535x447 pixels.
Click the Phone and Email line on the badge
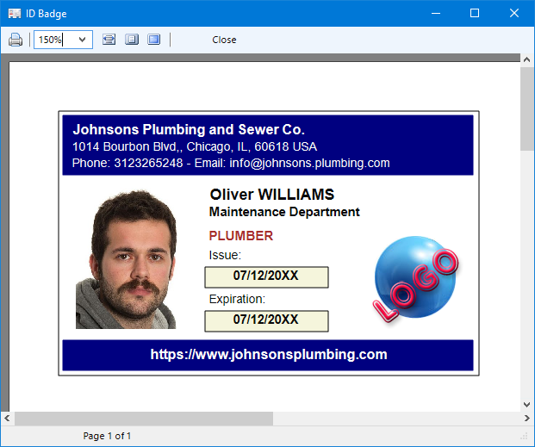231,163
